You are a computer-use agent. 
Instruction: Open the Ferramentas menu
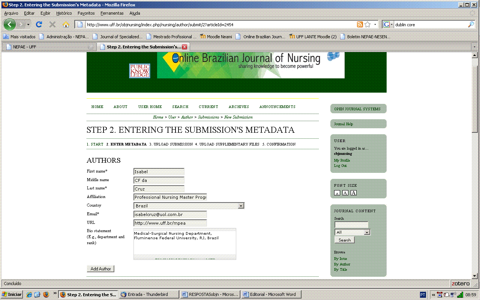coord(112,13)
